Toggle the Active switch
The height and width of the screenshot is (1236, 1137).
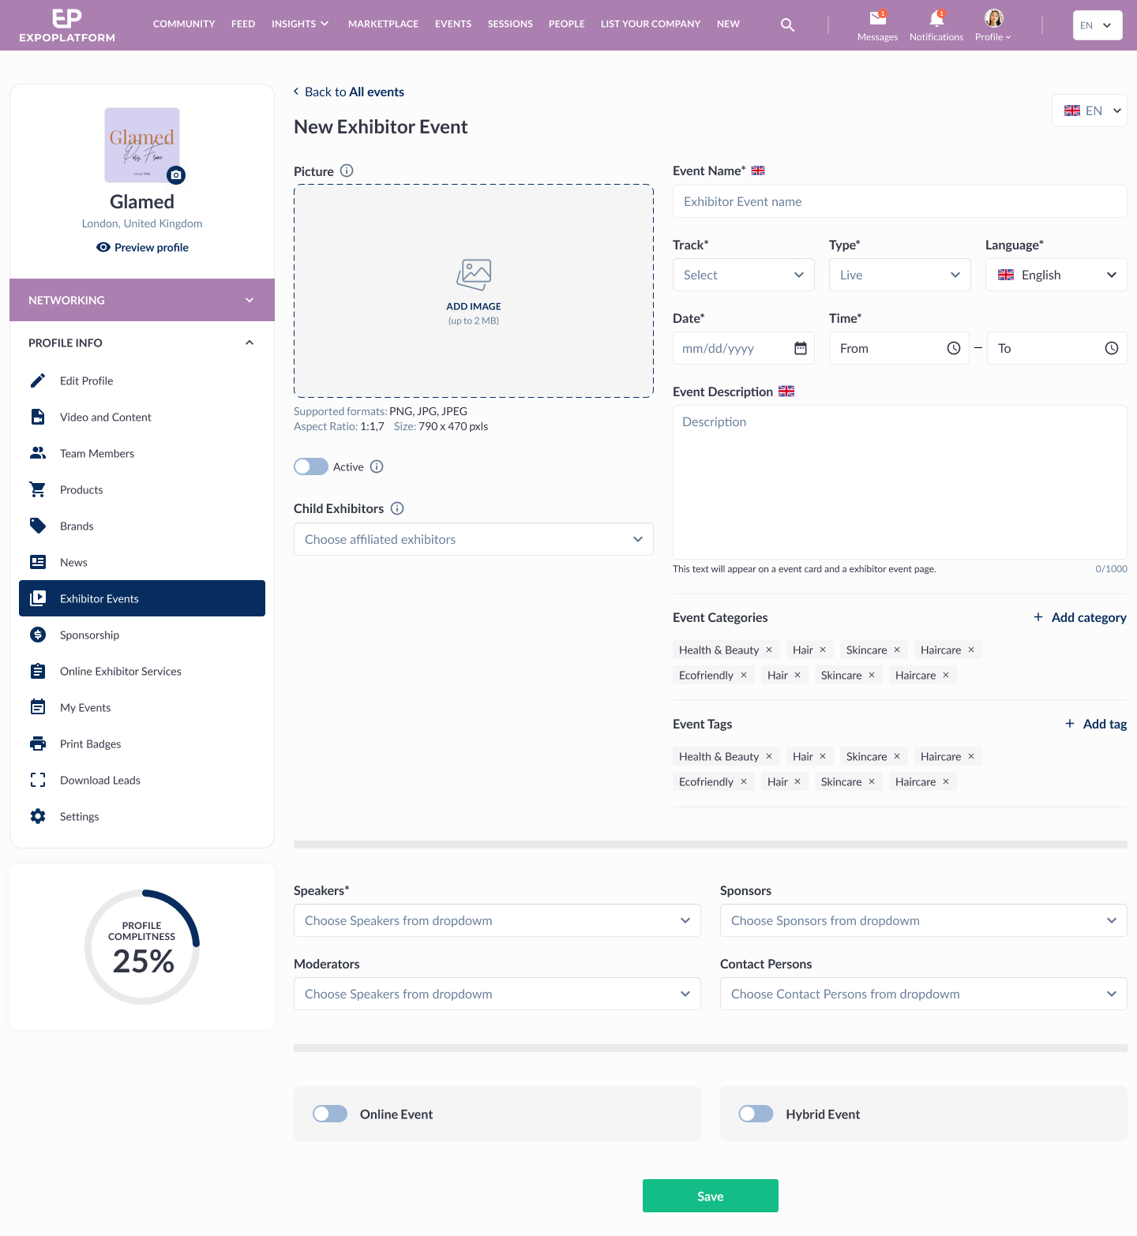pos(311,466)
